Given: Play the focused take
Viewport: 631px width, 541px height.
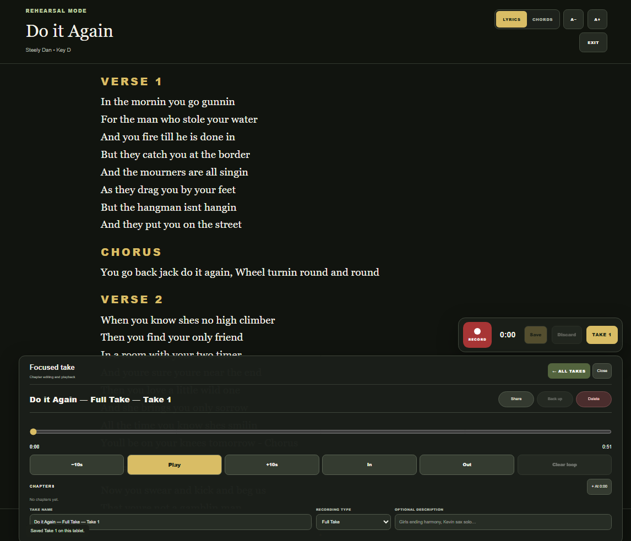Looking at the screenshot, I should coord(174,465).
